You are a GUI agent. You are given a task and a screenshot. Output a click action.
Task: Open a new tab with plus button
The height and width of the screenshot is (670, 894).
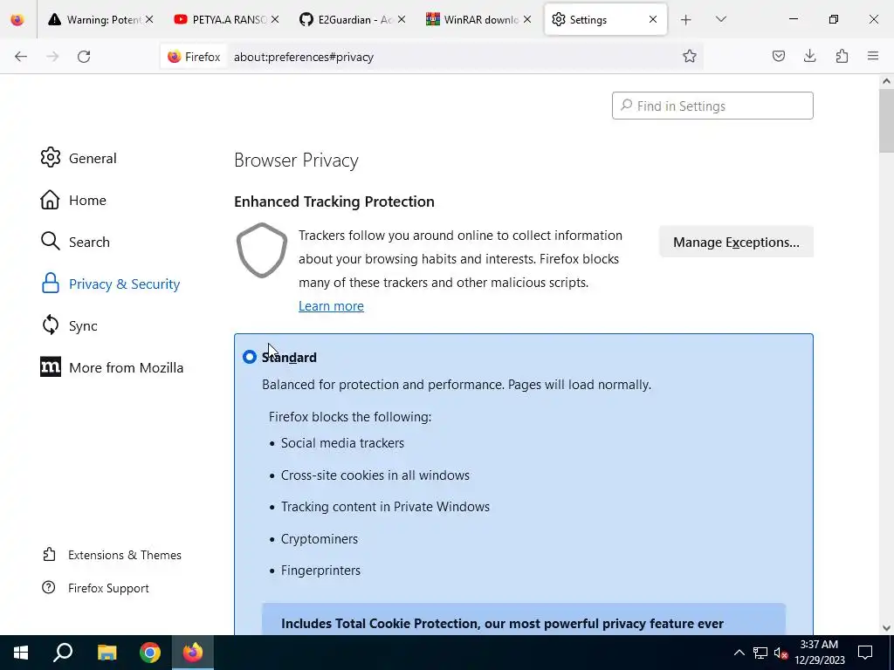pos(686,20)
